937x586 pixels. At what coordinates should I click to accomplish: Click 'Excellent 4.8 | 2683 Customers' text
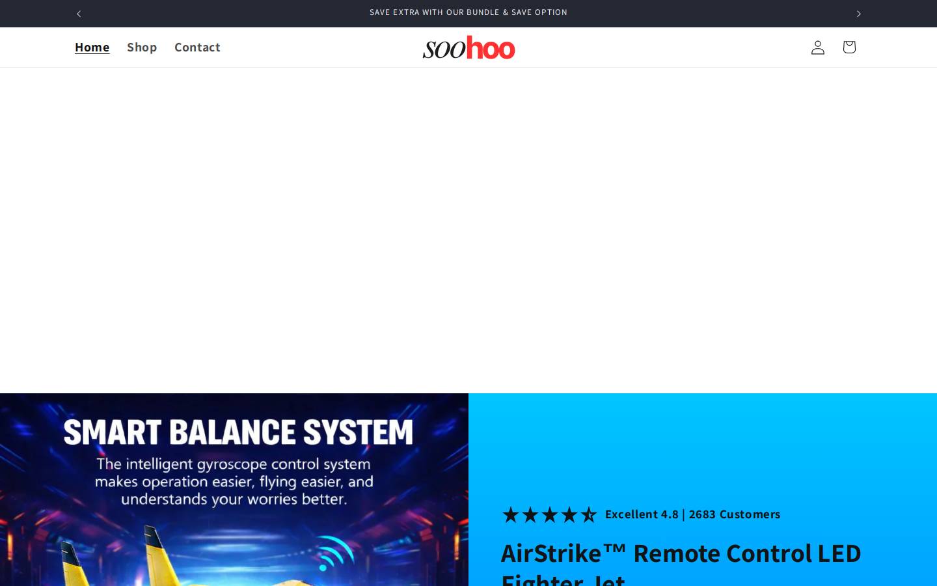click(692, 514)
